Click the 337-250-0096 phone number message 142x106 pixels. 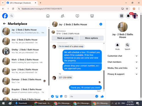[x=65, y=77]
